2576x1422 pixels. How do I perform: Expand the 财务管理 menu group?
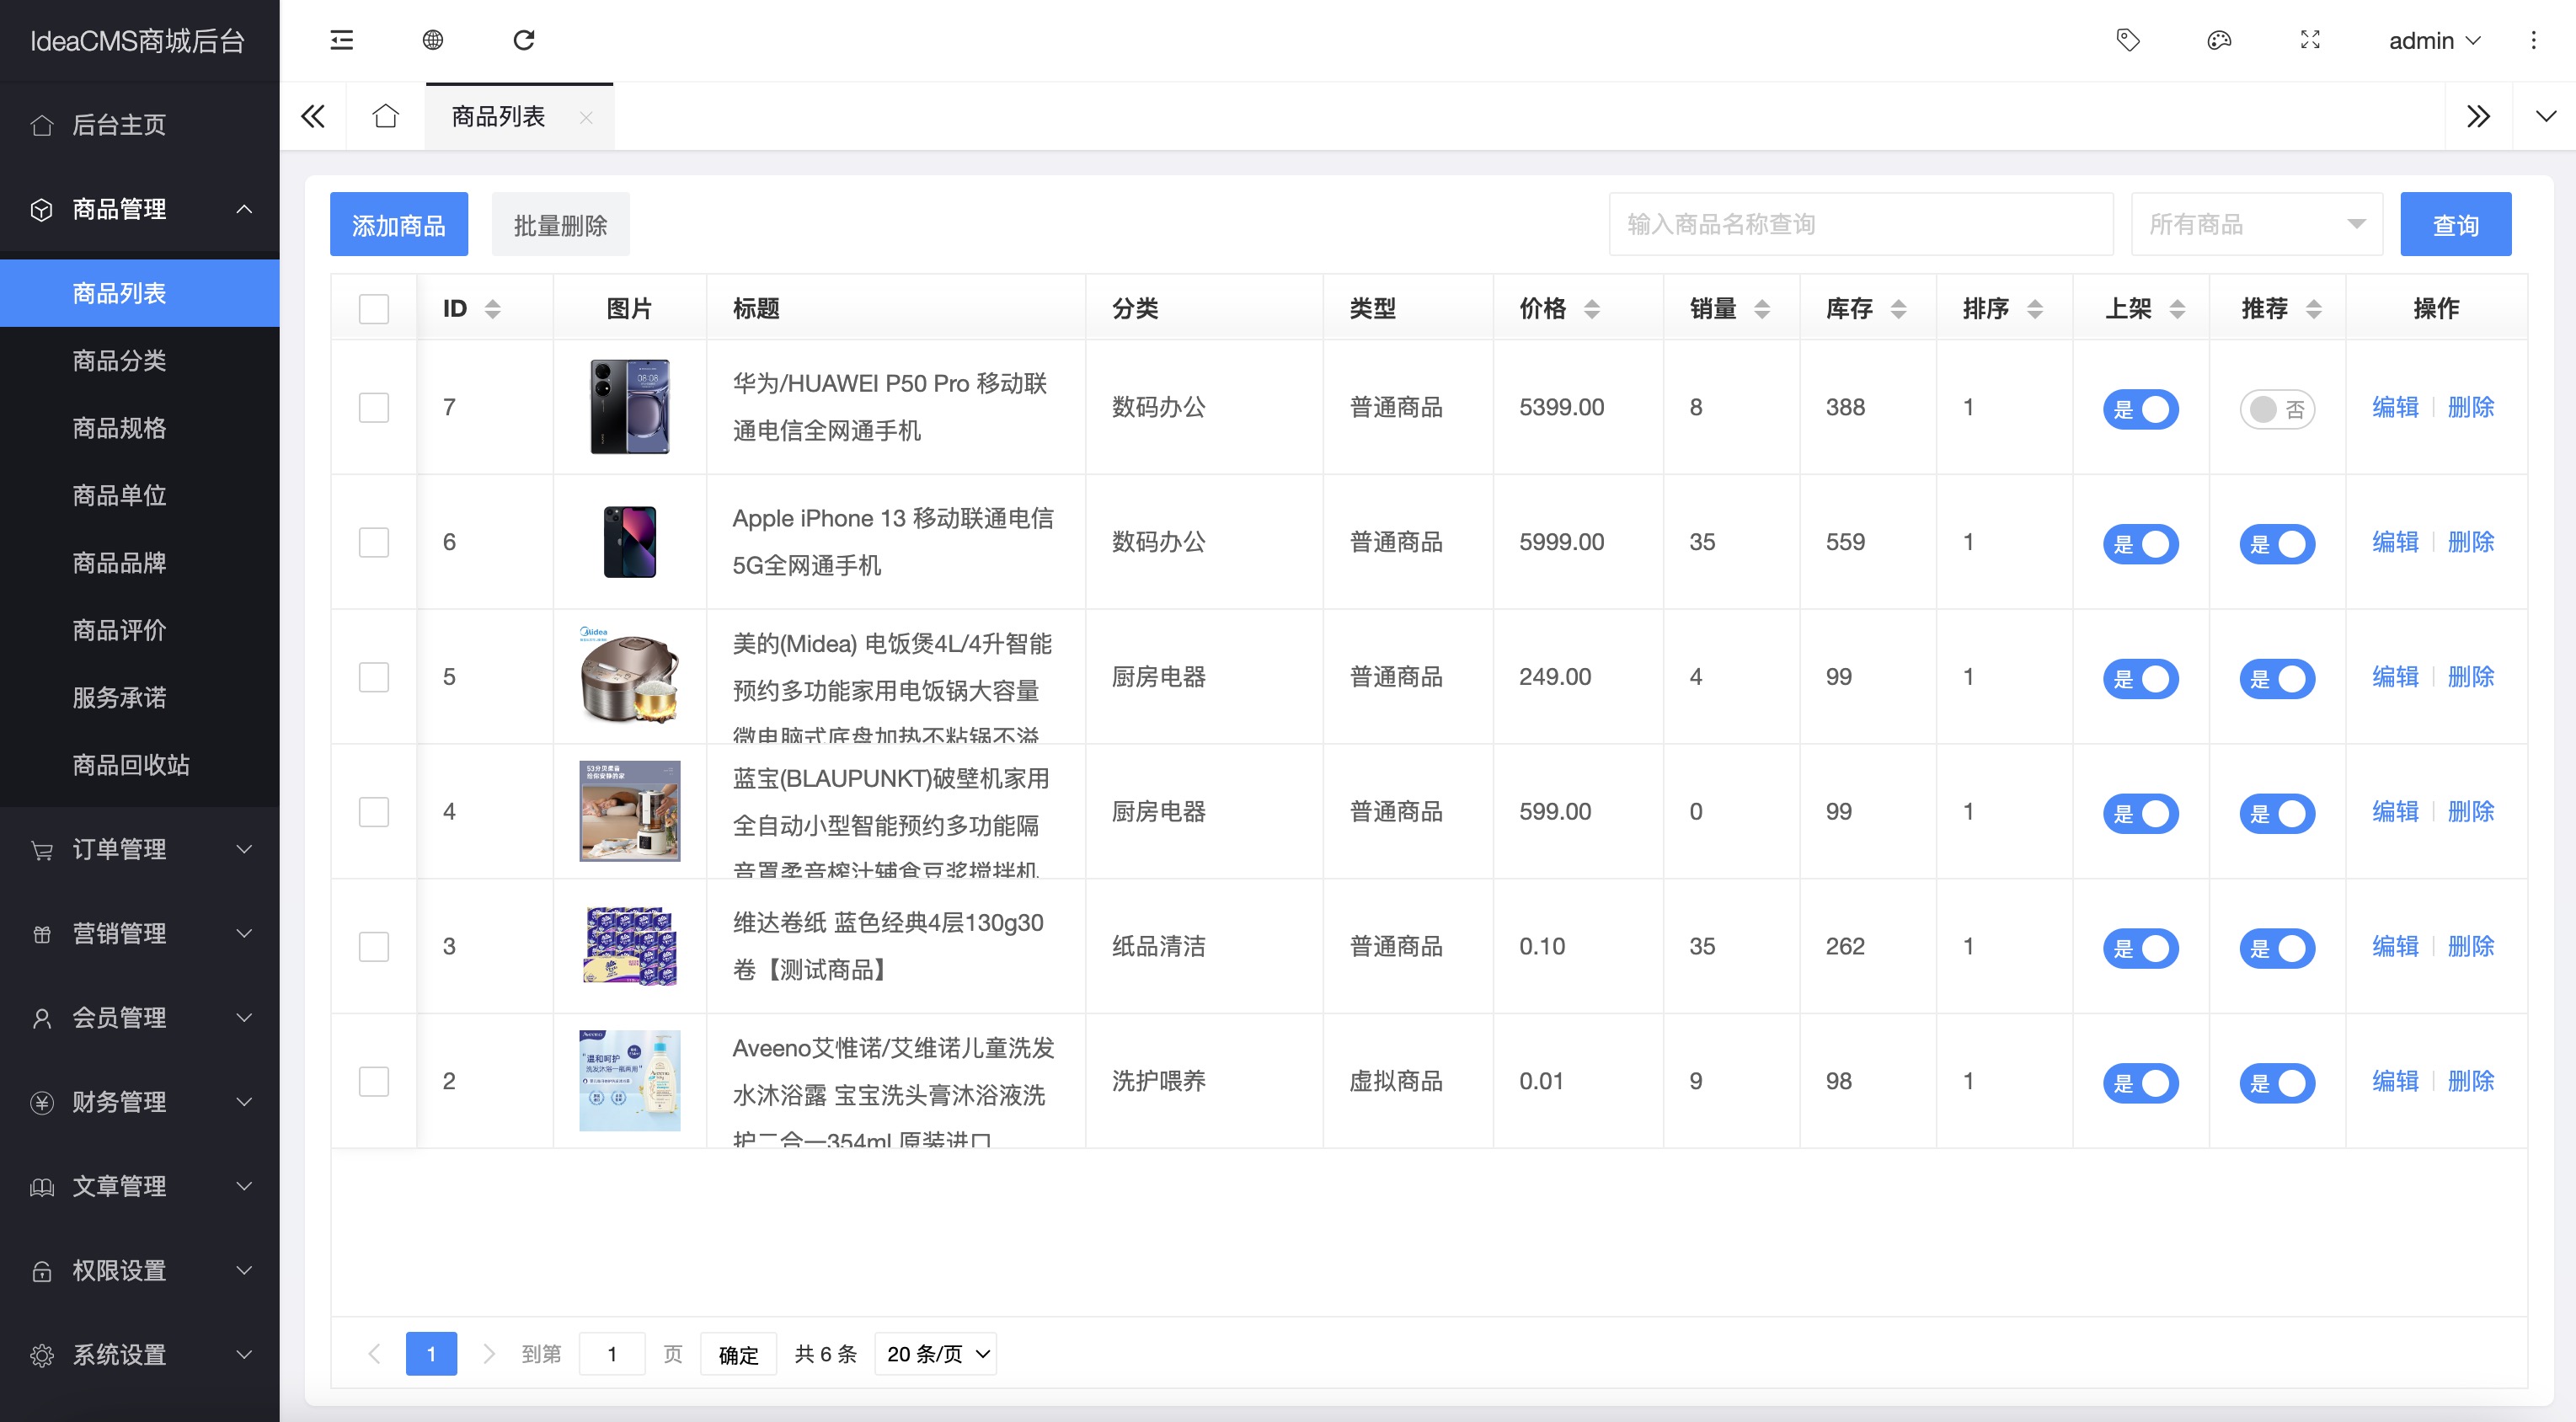(x=140, y=1102)
